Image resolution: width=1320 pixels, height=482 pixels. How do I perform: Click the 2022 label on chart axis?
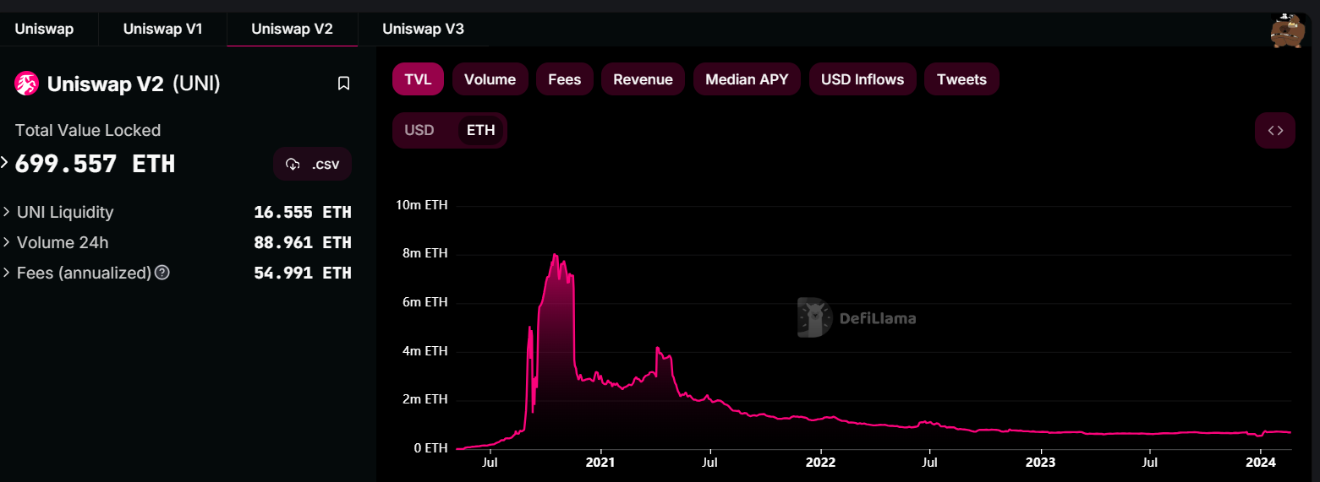click(x=820, y=462)
